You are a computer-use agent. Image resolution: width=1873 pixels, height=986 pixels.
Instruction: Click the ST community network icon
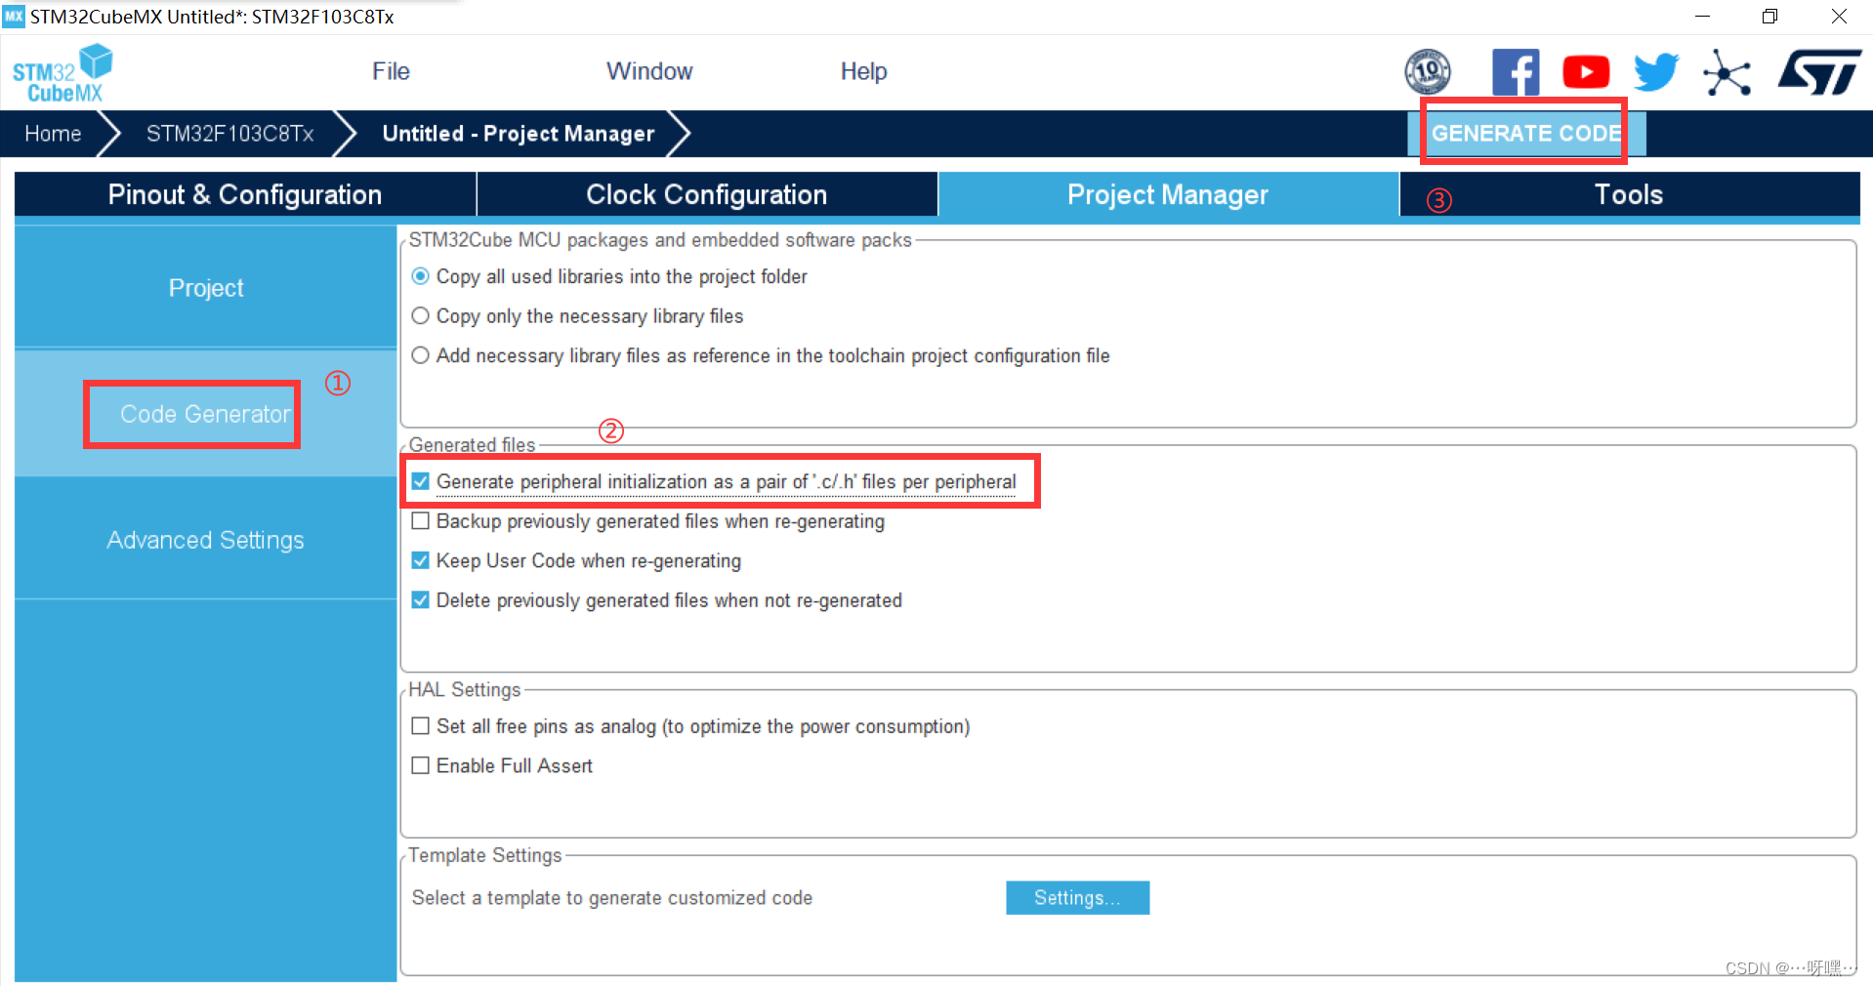coord(1727,72)
